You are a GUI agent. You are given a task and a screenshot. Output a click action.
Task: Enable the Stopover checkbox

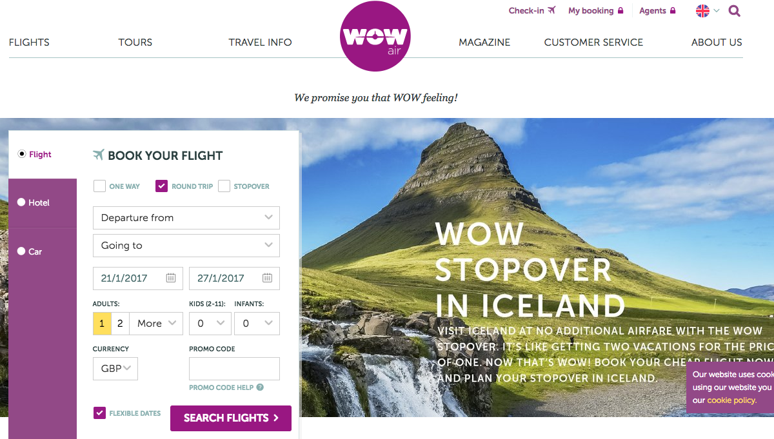click(x=224, y=186)
